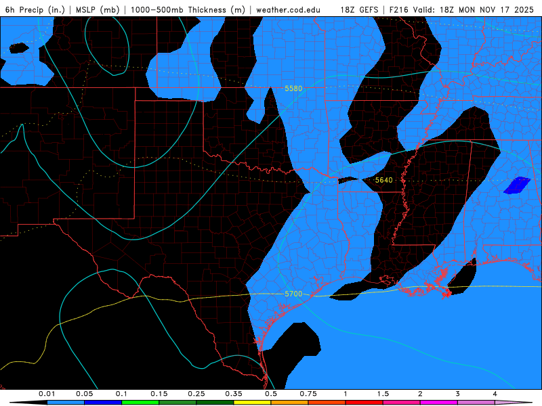Click the weather.cod.edu text in header
This screenshot has height=406, width=542.
(289, 9)
